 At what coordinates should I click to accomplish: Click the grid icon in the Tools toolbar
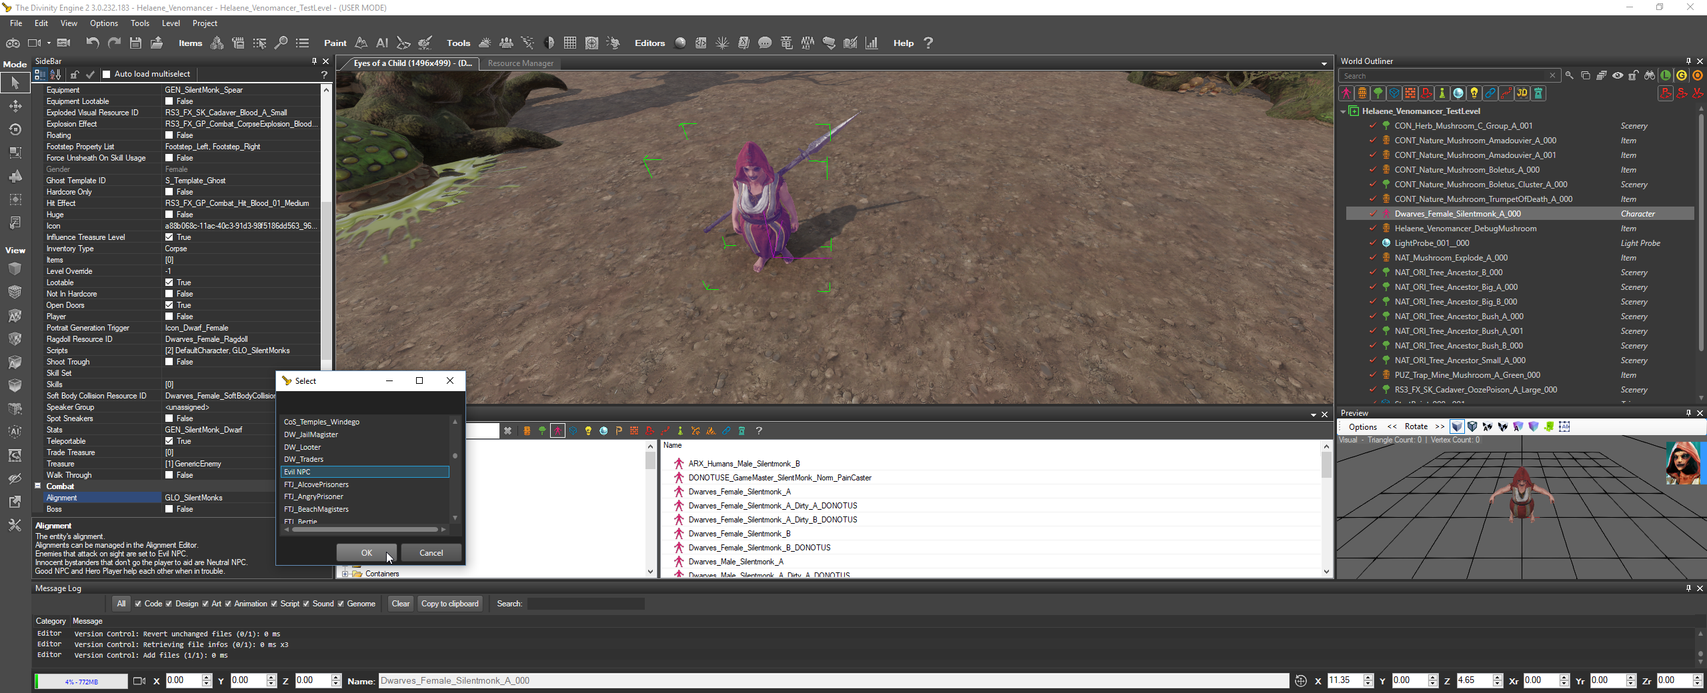click(x=570, y=43)
